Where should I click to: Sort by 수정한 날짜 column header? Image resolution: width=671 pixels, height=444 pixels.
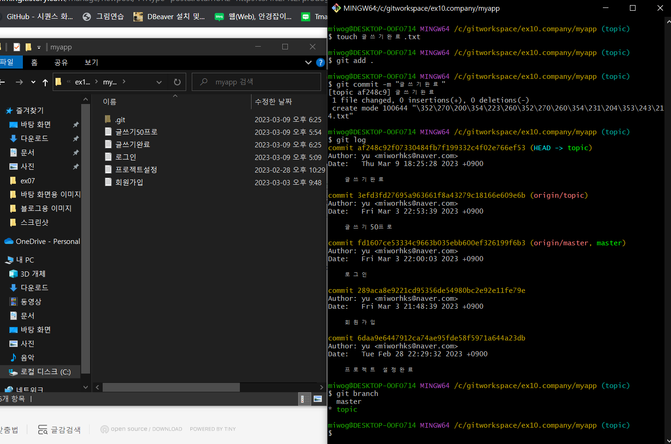273,102
